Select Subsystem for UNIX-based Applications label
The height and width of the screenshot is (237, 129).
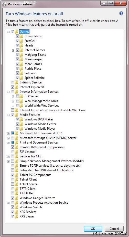[47, 170]
